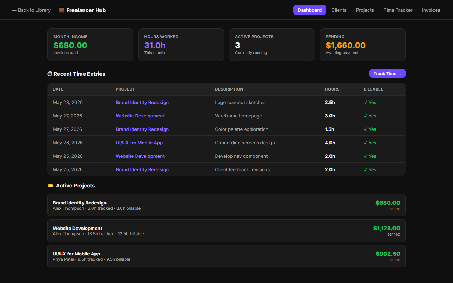Viewport: 453px width, 283px height.
Task: Open Website Development link for Develop nav component
Action: (x=140, y=156)
